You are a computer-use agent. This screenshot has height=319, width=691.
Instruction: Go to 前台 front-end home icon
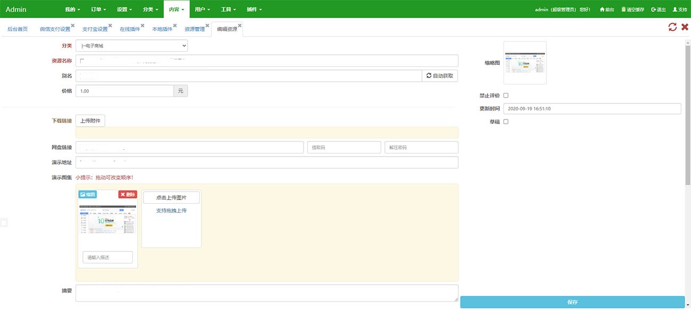tap(607, 10)
